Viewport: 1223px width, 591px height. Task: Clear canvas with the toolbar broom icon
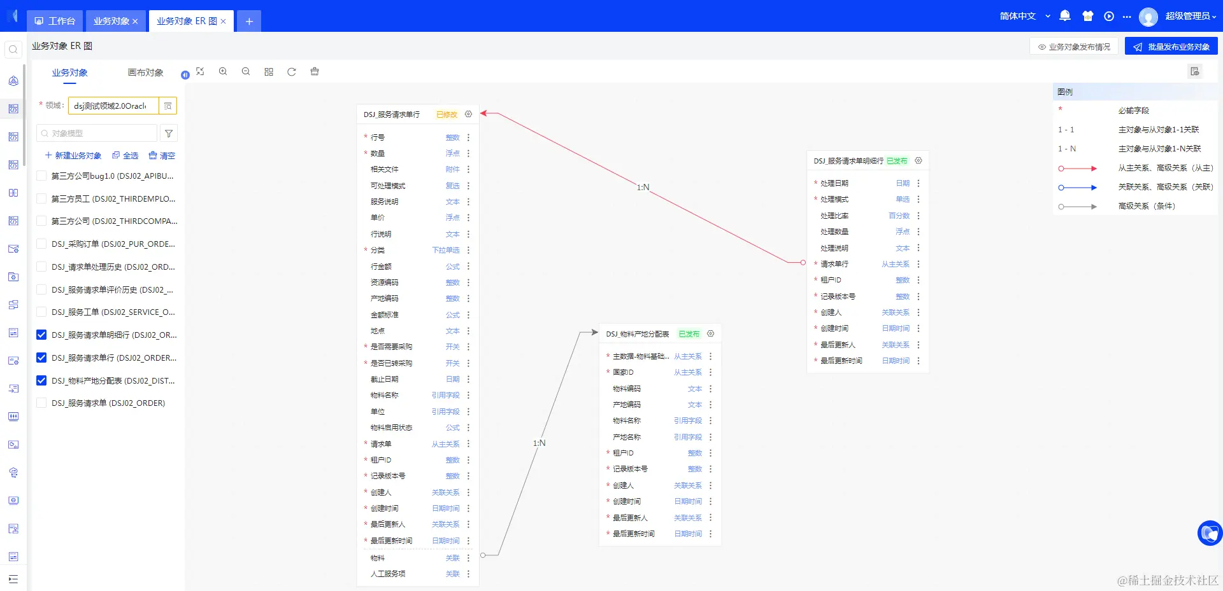pos(315,72)
